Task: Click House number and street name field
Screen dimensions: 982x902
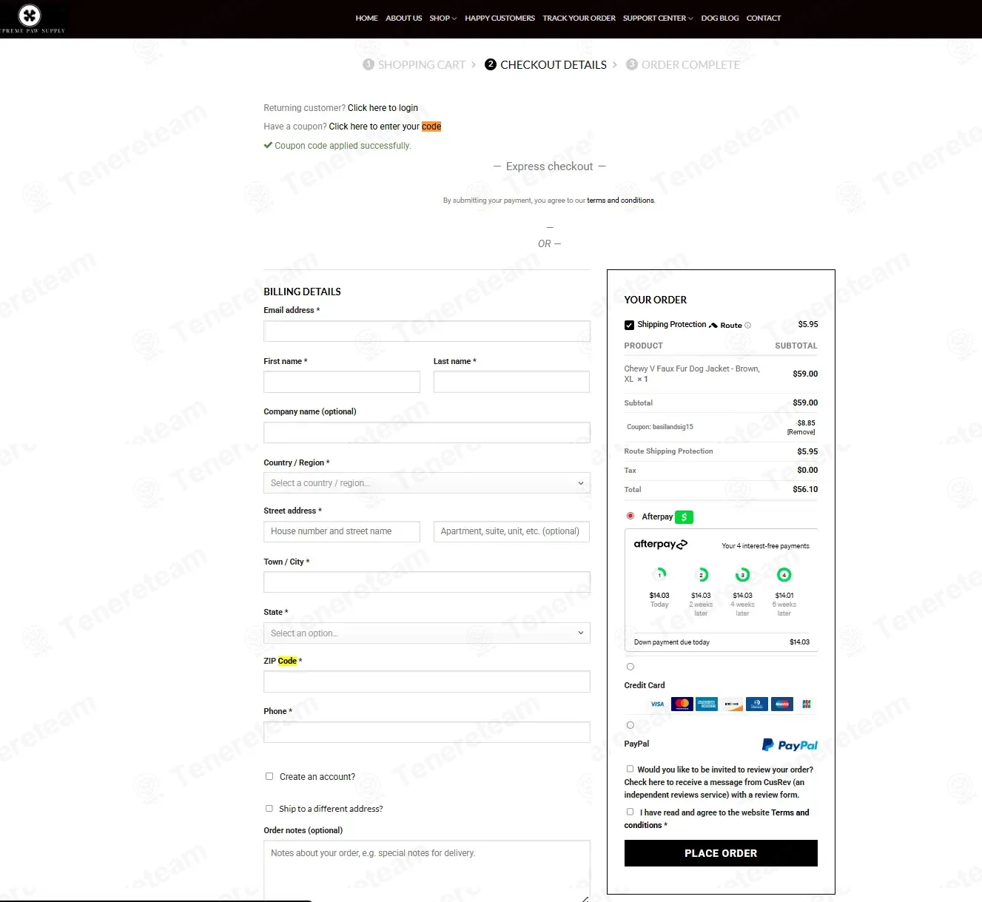Action: pos(342,531)
